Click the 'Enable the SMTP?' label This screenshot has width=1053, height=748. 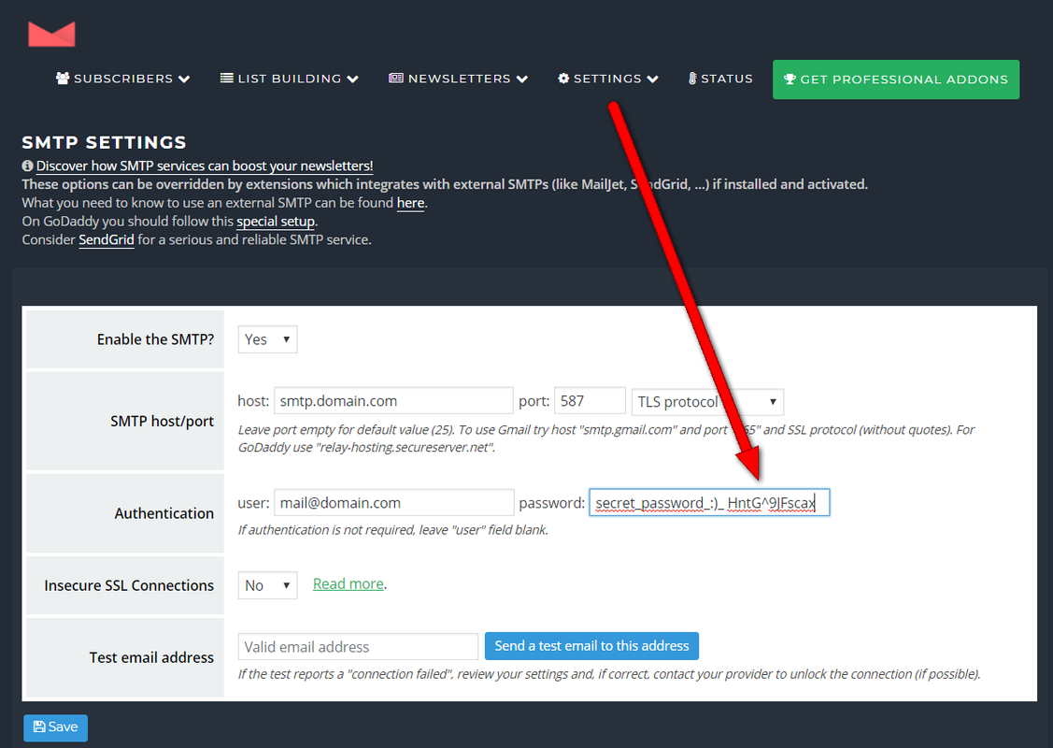click(x=155, y=339)
